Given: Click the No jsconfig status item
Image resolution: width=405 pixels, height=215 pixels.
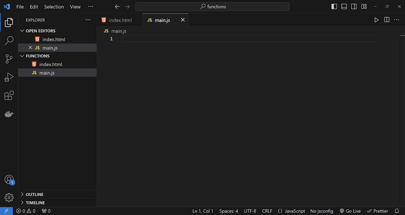Looking at the screenshot, I should coord(322,211).
